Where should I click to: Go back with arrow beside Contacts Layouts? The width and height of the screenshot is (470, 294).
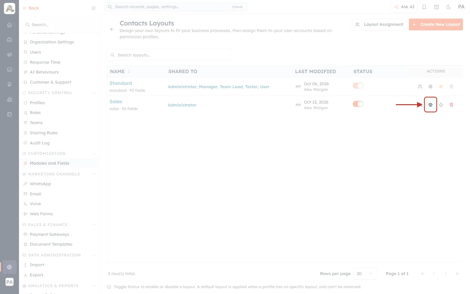point(112,29)
